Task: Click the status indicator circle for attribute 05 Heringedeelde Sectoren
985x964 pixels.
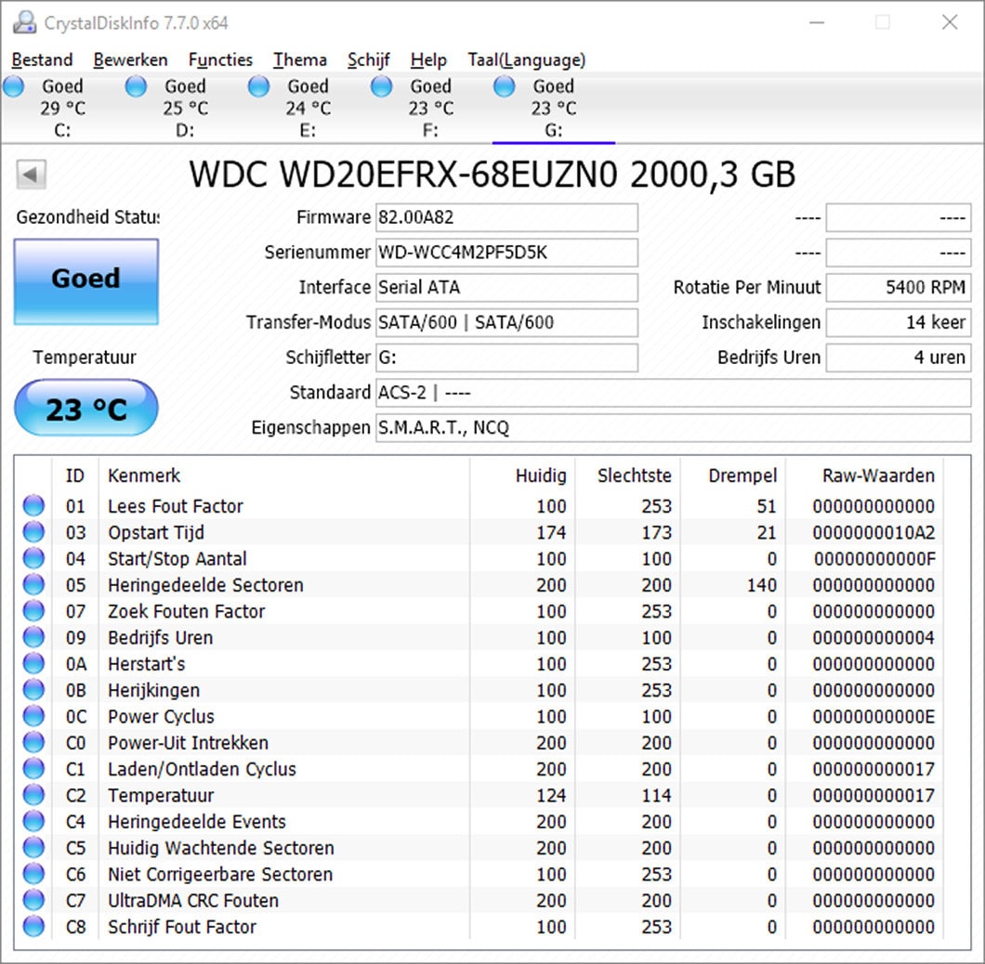Action: point(33,584)
